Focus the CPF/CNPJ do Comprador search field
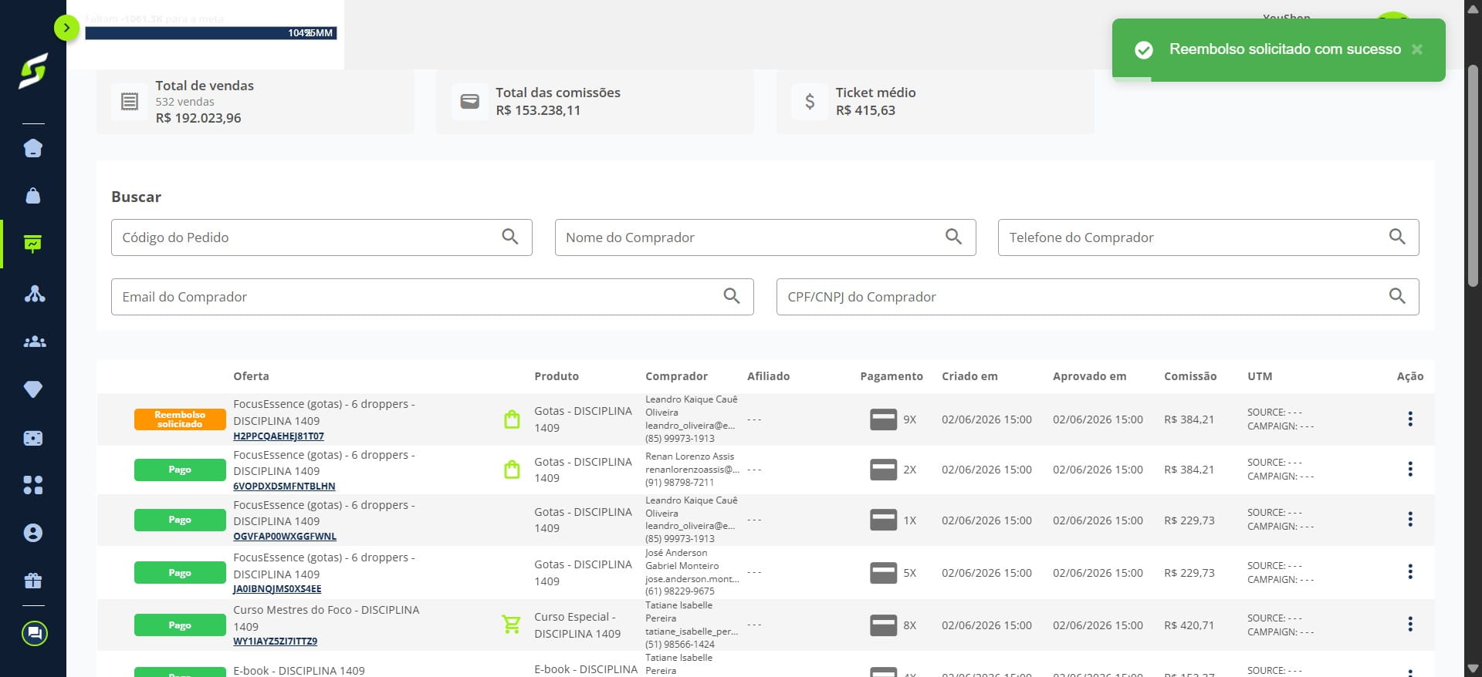1482x677 pixels. point(1098,297)
